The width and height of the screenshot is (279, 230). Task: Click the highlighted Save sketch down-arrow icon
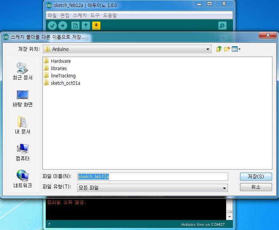96,26
